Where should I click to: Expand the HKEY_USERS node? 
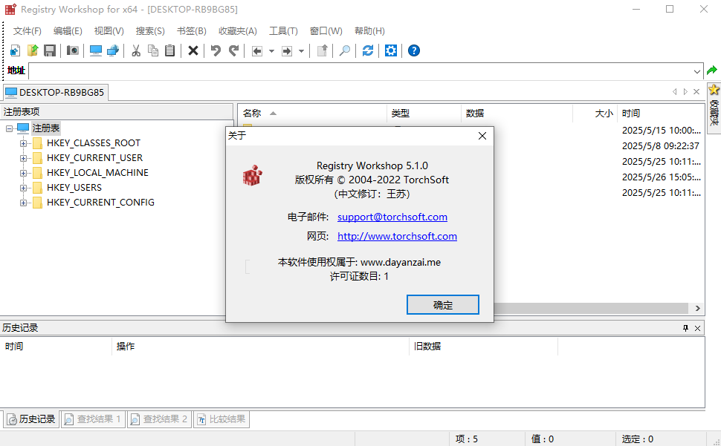pyautogui.click(x=23, y=188)
